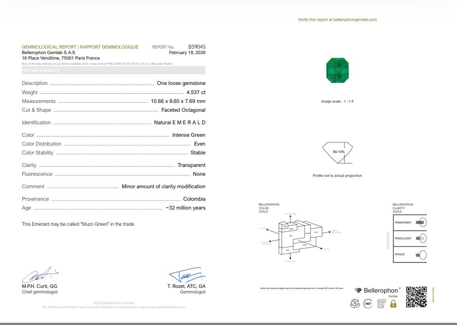Click the gold padlock security icon
Viewport: 457px width, 325px height.
coord(393,304)
